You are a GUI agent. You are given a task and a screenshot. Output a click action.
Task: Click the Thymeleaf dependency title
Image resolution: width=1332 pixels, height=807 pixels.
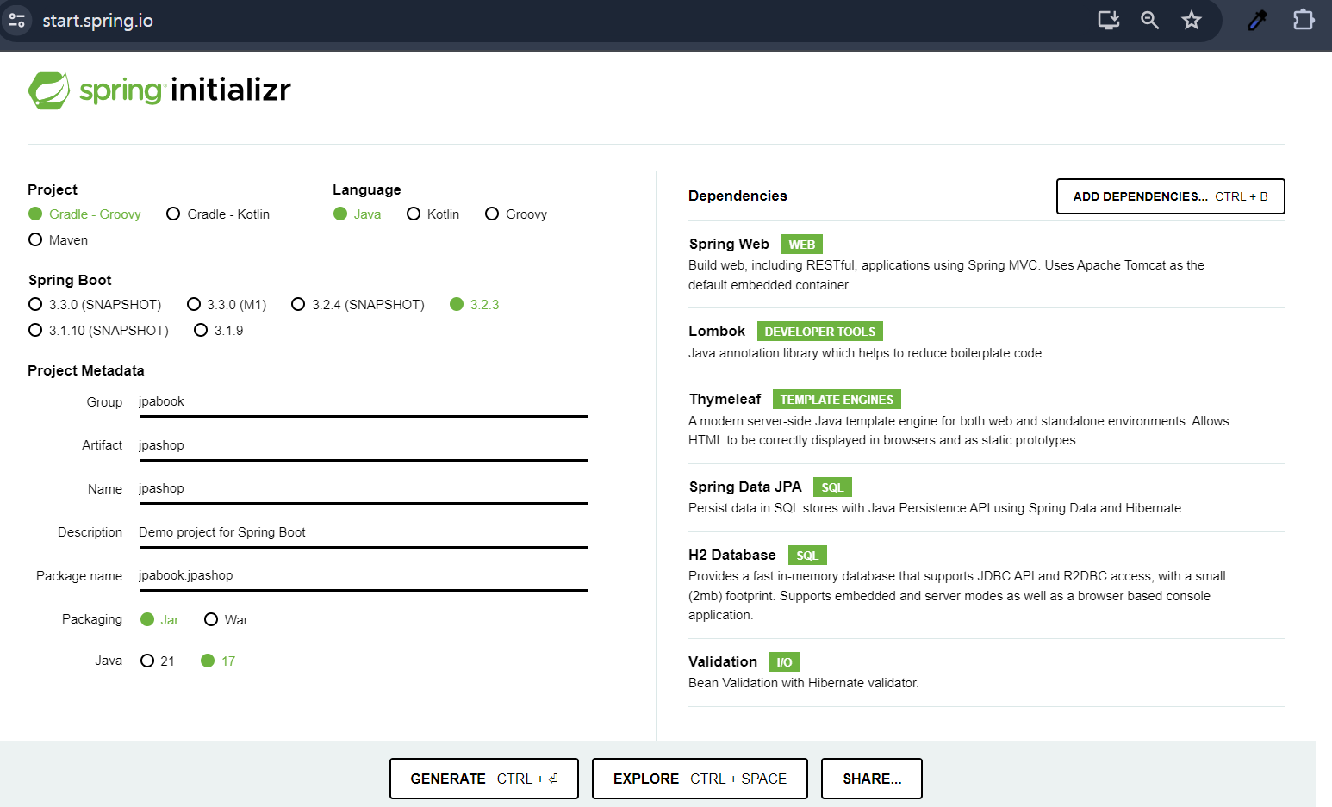point(725,400)
